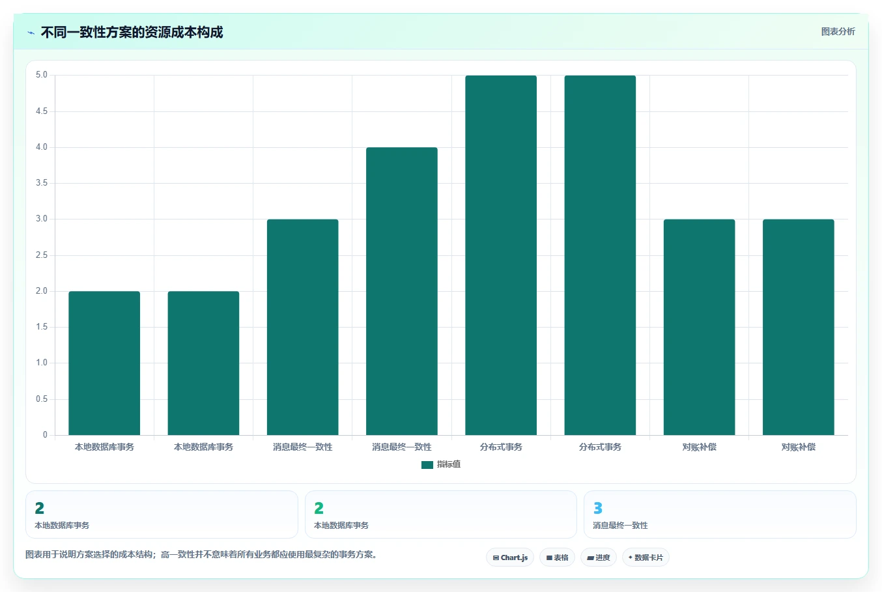Click the first 对账补偿 bar in chart
The width and height of the screenshot is (882, 592).
tap(700, 327)
